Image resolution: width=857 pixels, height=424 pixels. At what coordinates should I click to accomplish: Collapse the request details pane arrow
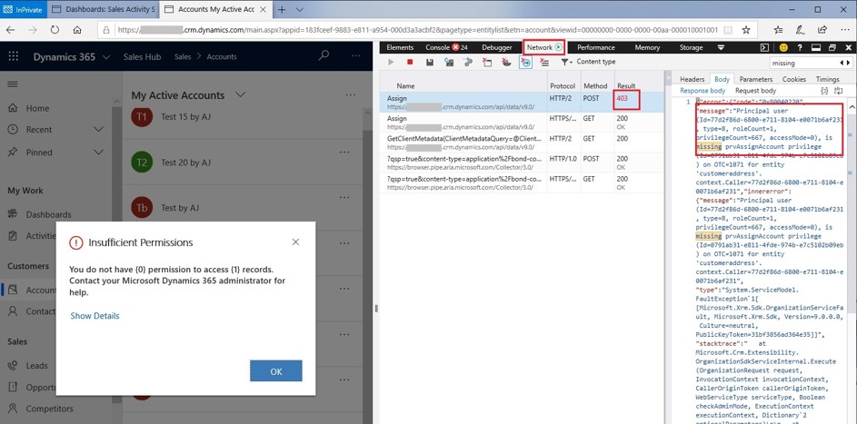[x=668, y=79]
